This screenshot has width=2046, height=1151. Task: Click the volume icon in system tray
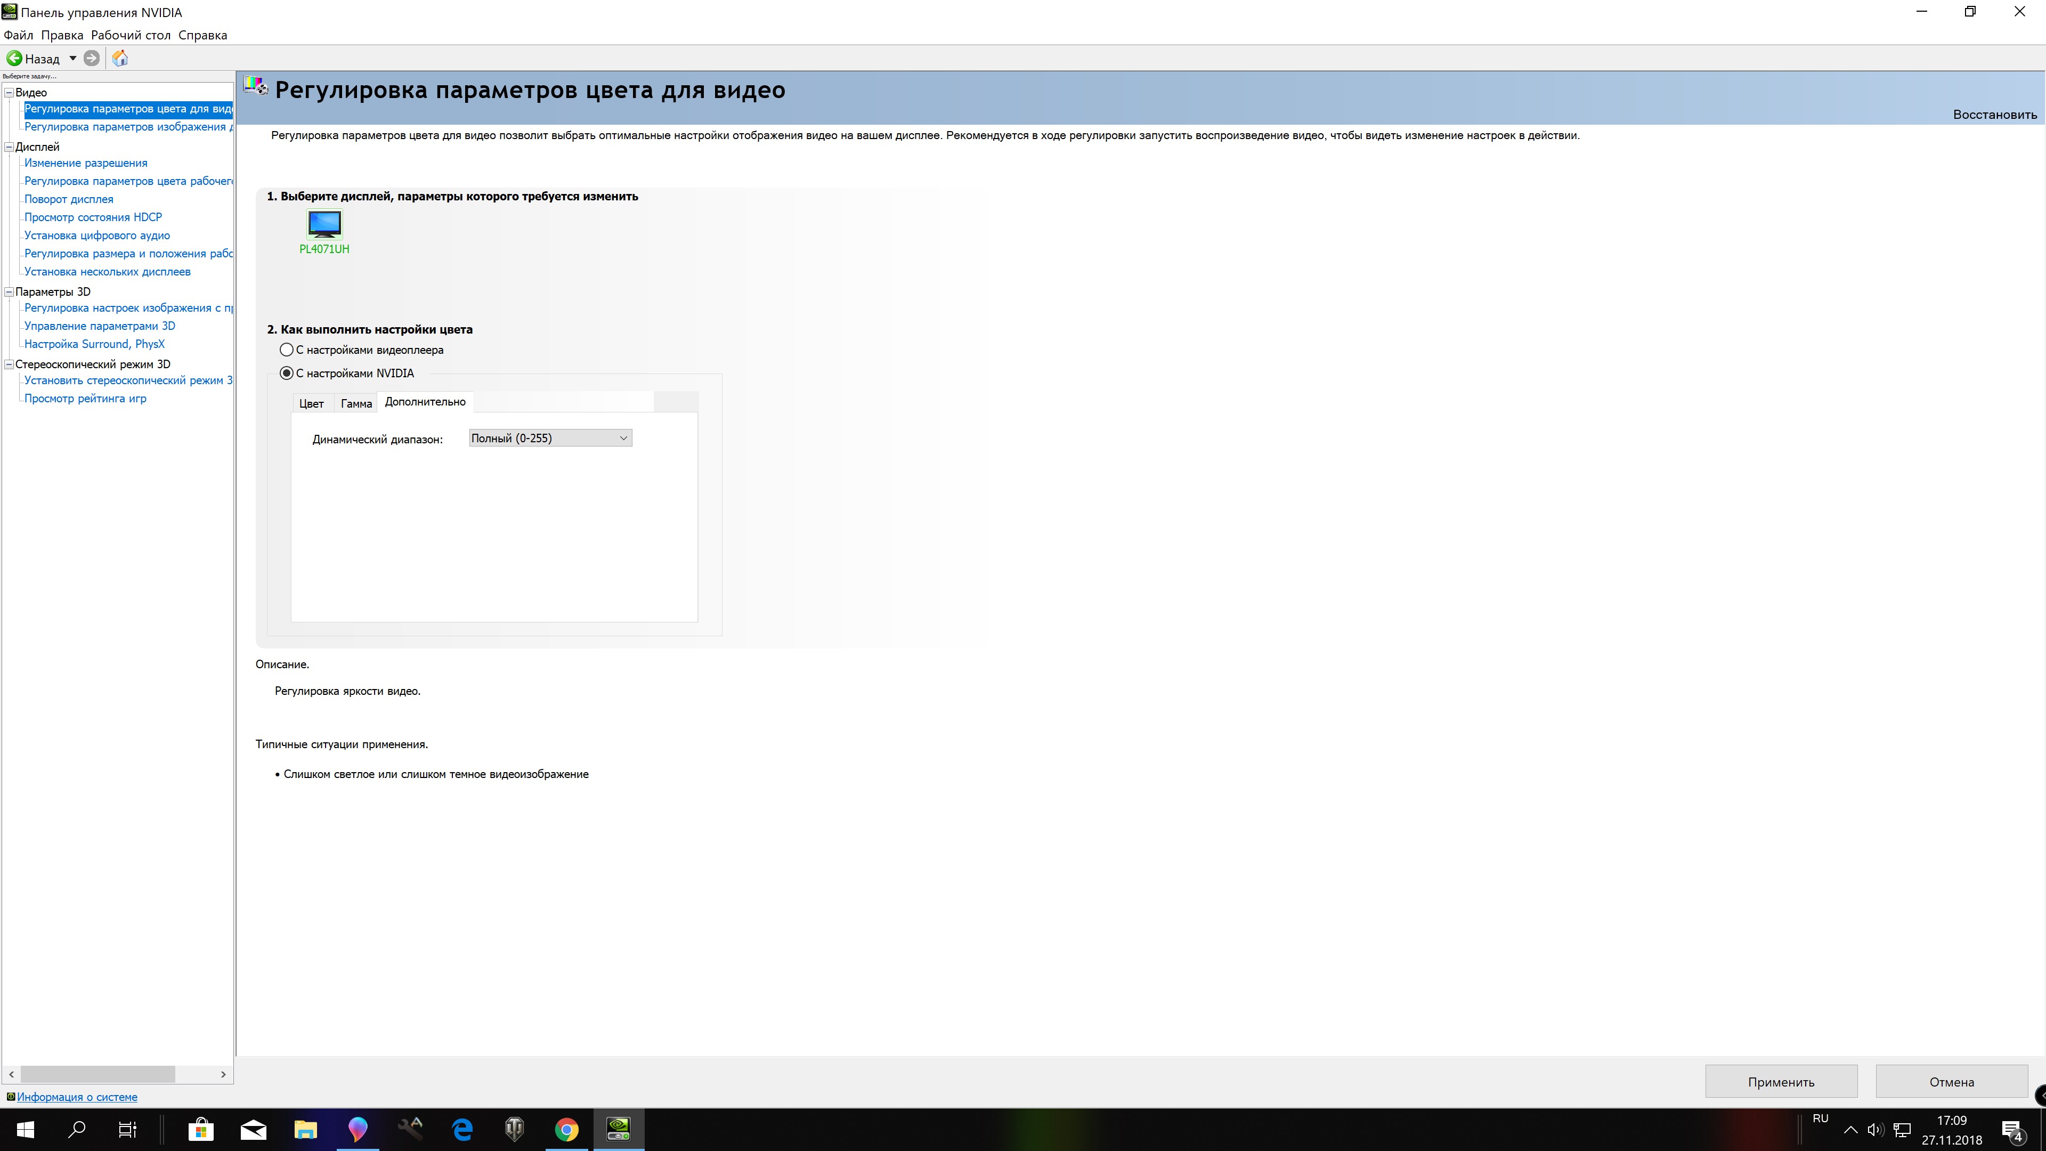pyautogui.click(x=1875, y=1130)
